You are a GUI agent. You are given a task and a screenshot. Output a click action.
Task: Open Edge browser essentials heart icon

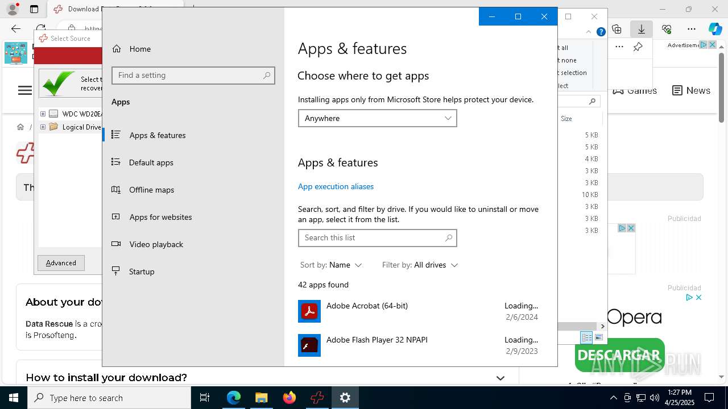point(667,29)
